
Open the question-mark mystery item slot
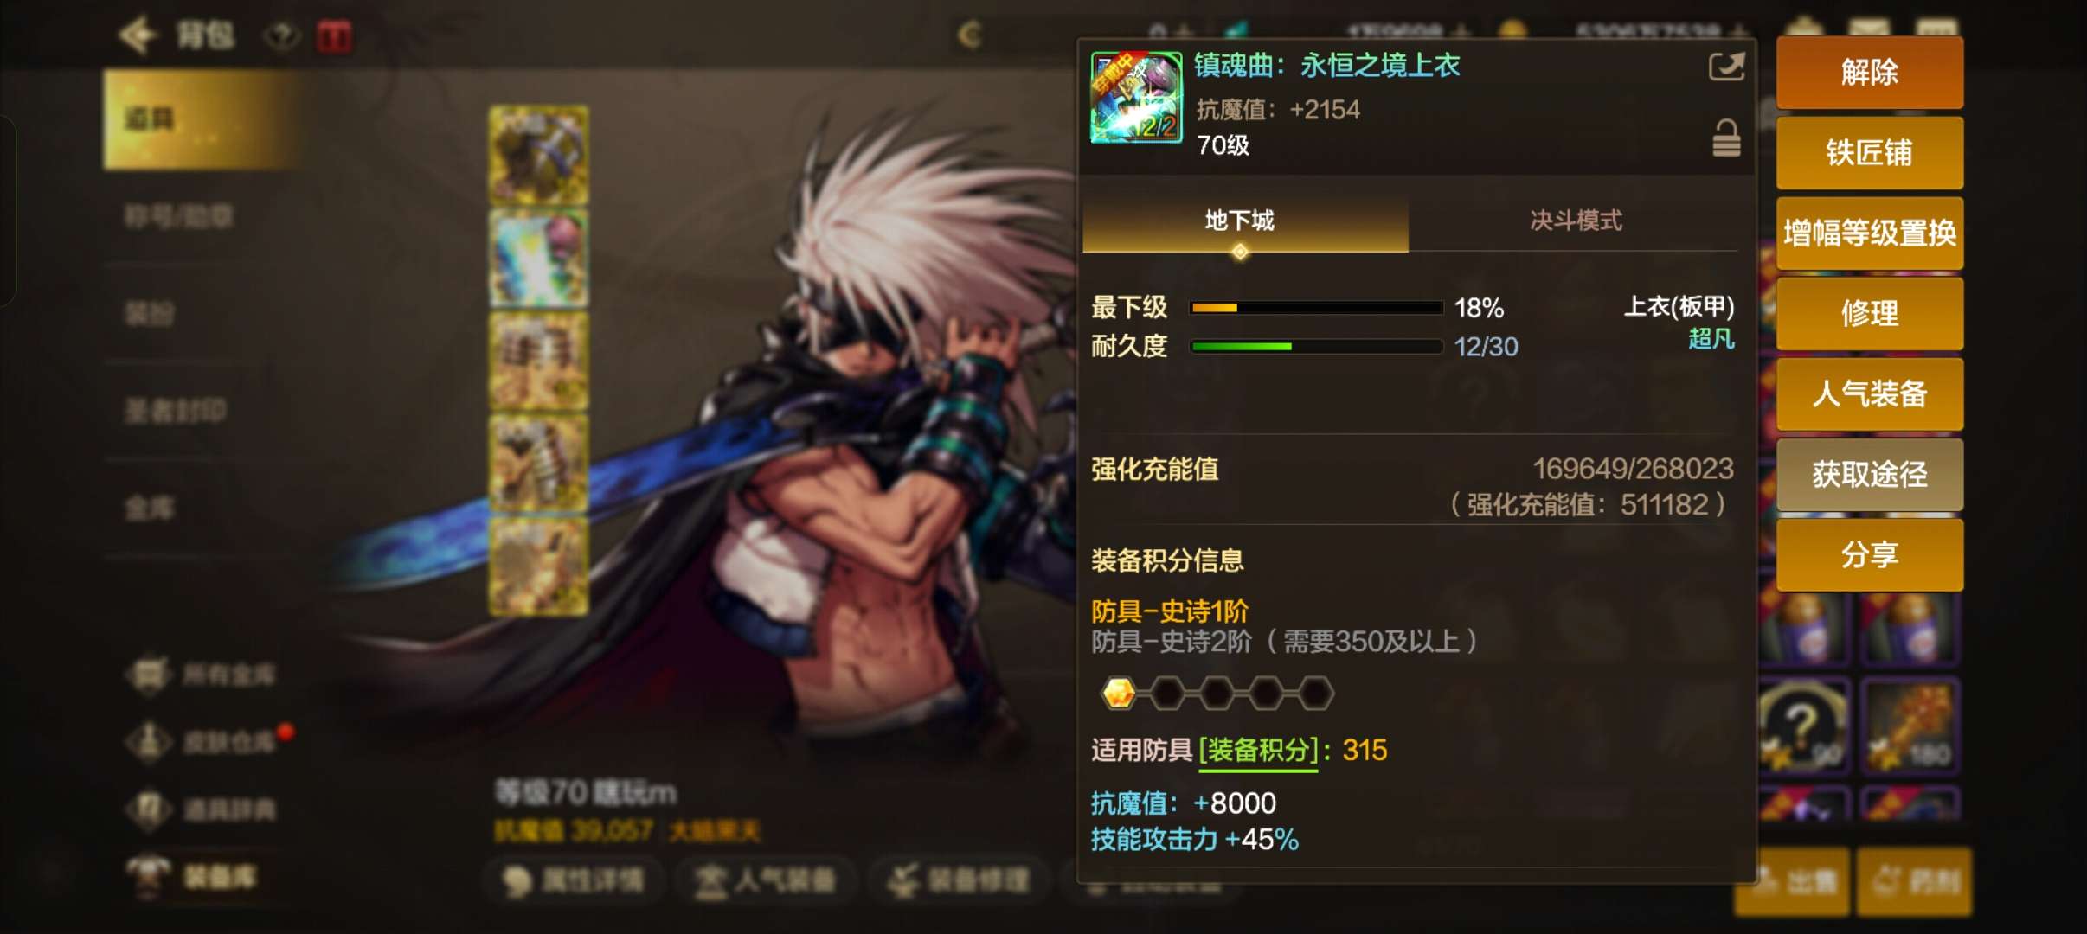click(1802, 725)
